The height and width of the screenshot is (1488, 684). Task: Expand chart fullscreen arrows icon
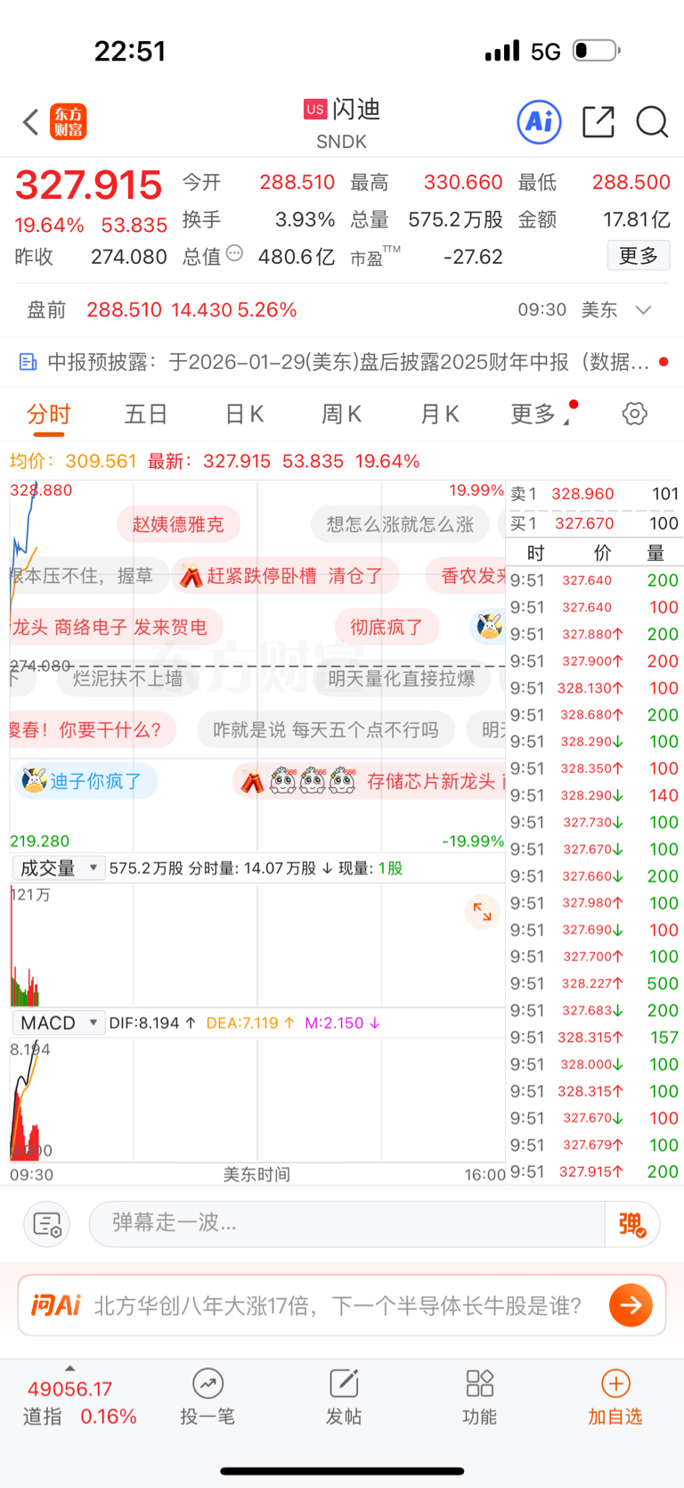(x=482, y=911)
